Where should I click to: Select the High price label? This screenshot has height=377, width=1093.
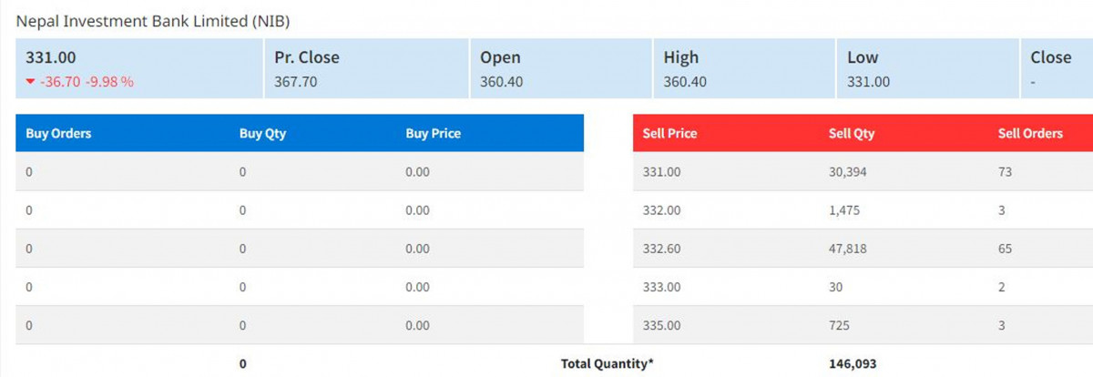click(x=681, y=57)
